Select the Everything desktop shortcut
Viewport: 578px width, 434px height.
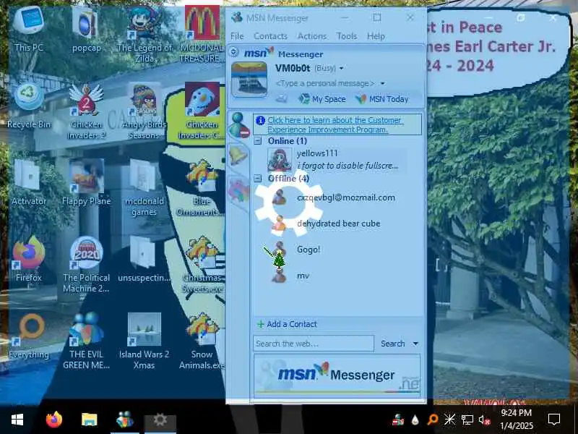click(29, 336)
